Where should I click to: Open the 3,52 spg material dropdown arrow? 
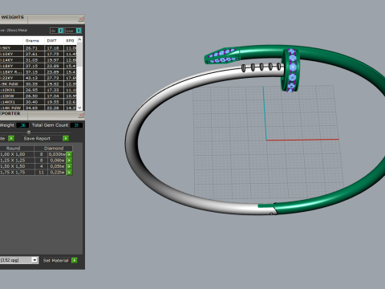coord(34,260)
